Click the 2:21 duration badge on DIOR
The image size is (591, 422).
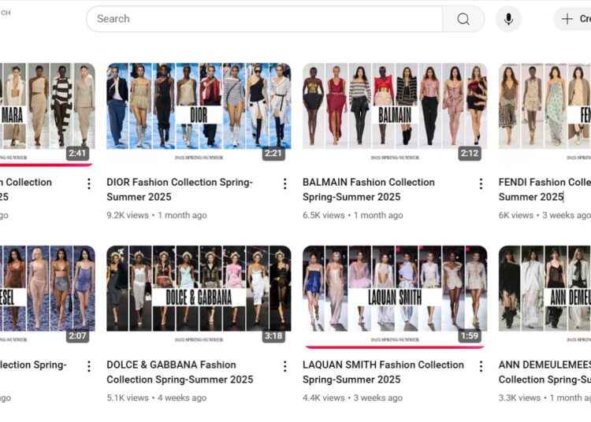pyautogui.click(x=273, y=154)
